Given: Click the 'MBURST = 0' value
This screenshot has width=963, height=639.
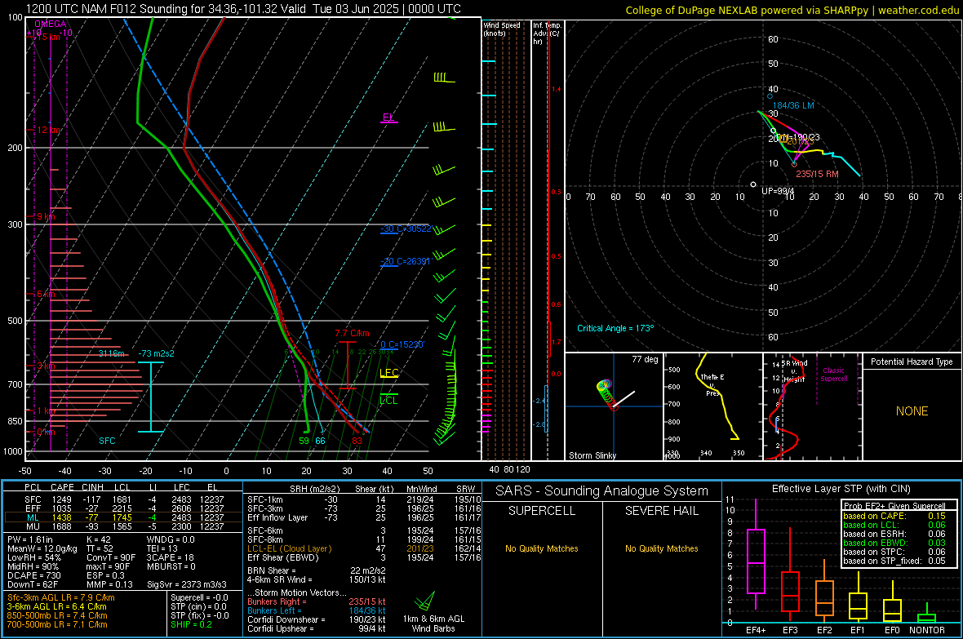Looking at the screenshot, I should click(171, 566).
